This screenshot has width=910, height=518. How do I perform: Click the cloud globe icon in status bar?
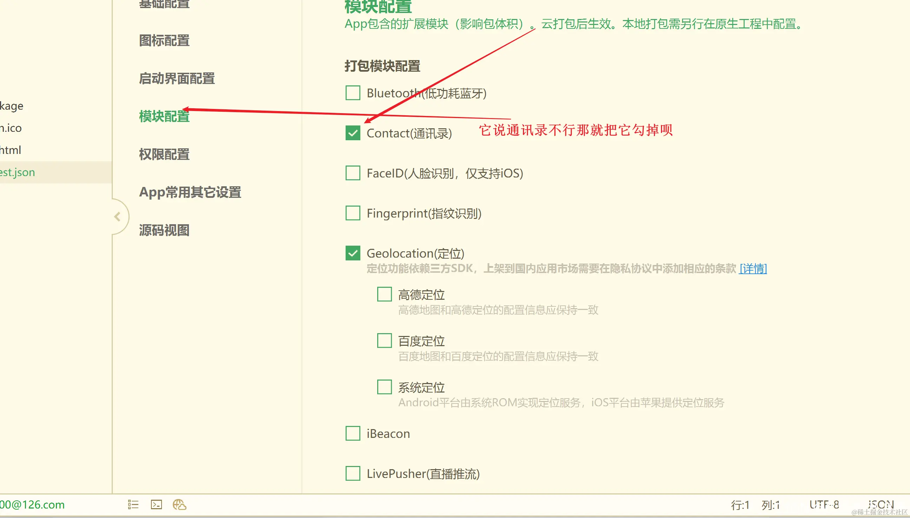179,505
